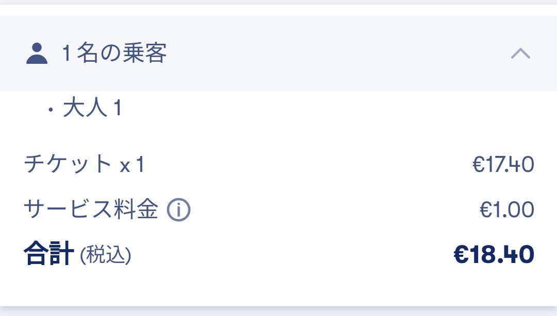Click the euro sign of the total price
The image size is (557, 316).
point(462,255)
